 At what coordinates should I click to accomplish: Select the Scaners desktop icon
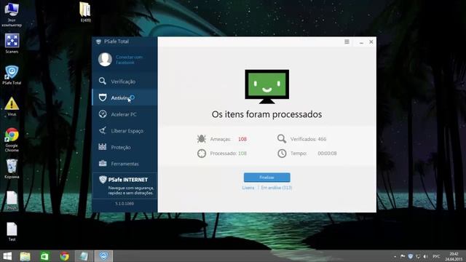[12, 44]
